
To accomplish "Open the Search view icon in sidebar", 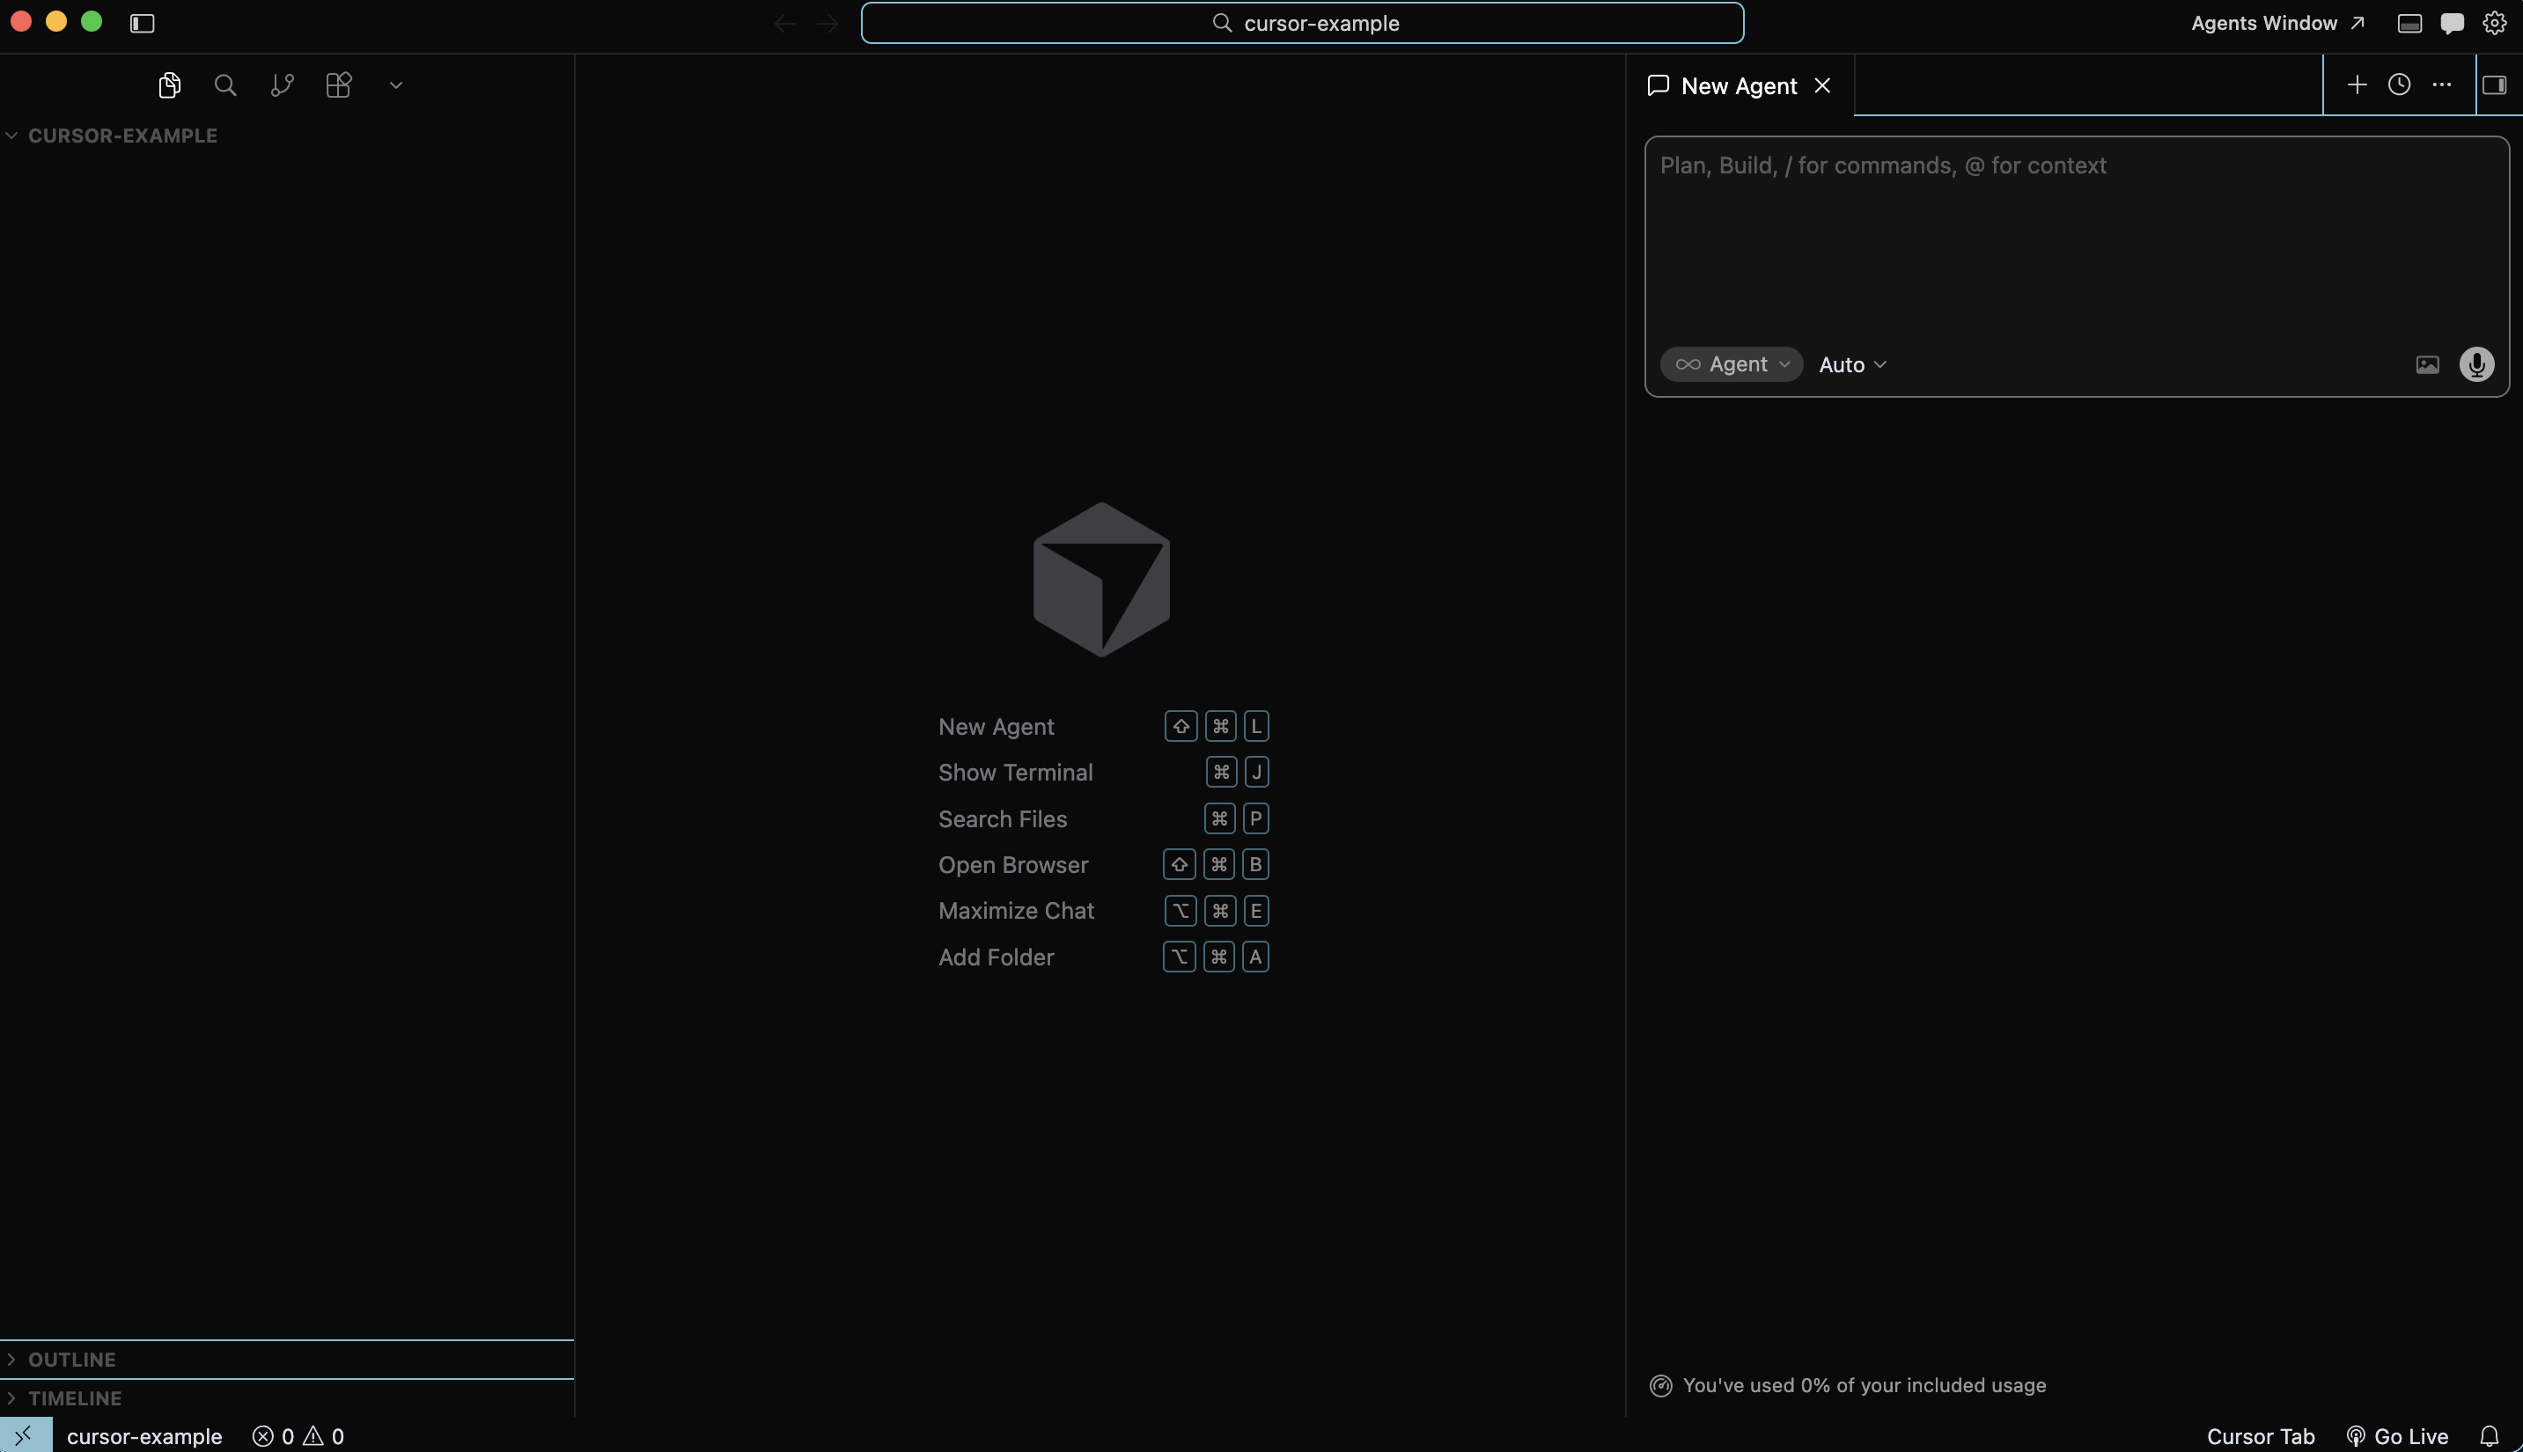I will (x=225, y=84).
